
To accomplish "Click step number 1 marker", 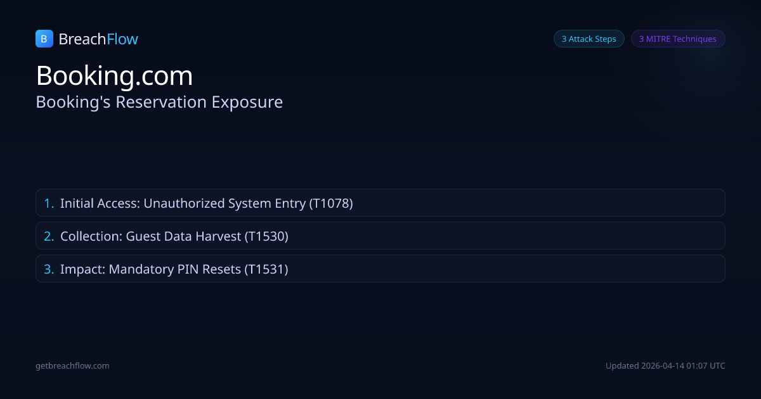I will [49, 203].
